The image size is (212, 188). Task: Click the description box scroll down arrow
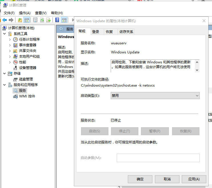tap(197, 70)
